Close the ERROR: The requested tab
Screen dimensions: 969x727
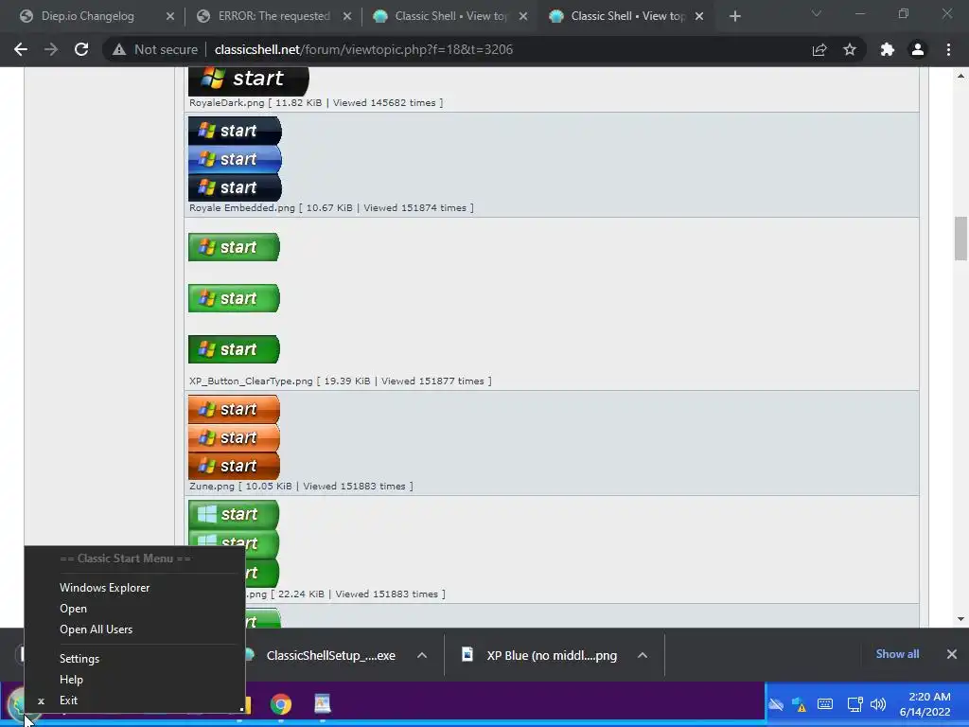pos(347,16)
